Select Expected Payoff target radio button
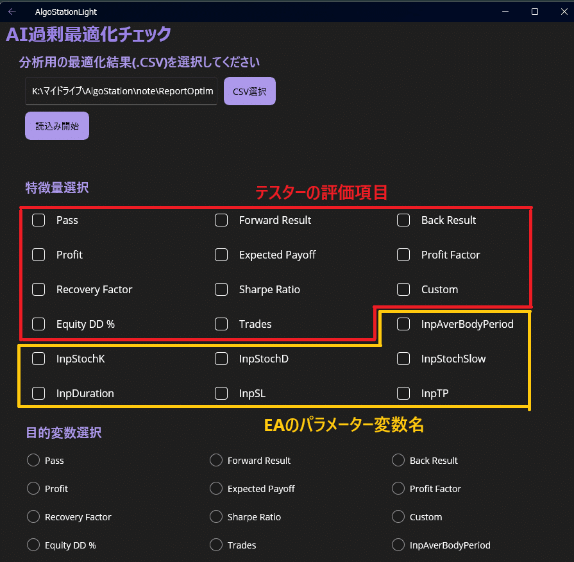This screenshot has height=562, width=574. pos(216,488)
